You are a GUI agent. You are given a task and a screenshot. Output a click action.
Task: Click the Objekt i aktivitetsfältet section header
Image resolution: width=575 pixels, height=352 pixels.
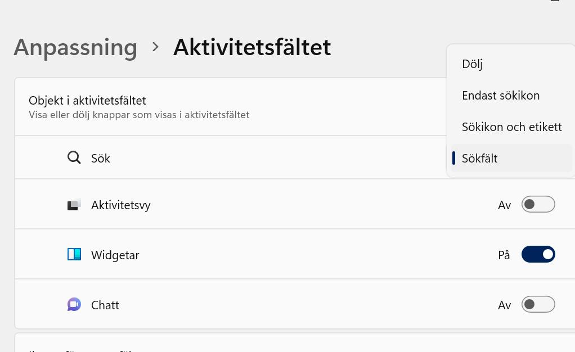[x=87, y=101]
